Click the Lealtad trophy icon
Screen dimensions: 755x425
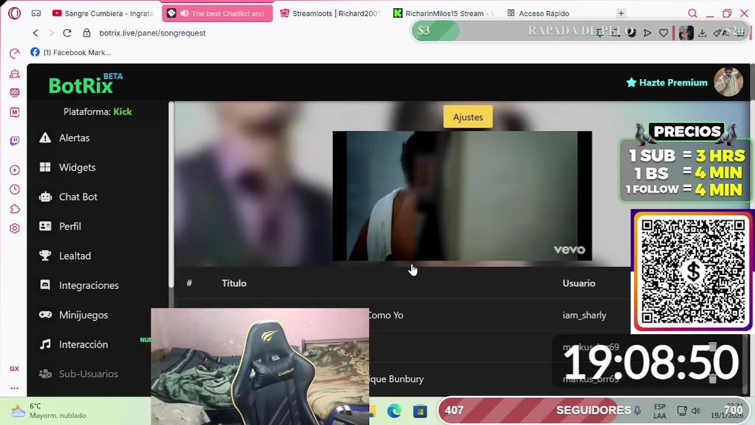pos(45,256)
